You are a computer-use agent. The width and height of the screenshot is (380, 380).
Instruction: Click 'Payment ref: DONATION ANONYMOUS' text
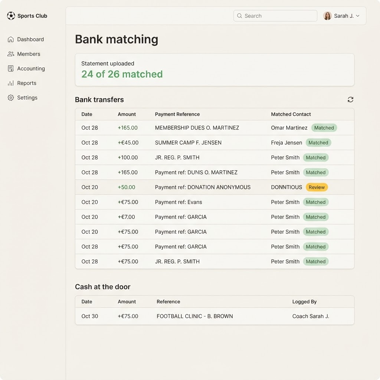click(203, 187)
